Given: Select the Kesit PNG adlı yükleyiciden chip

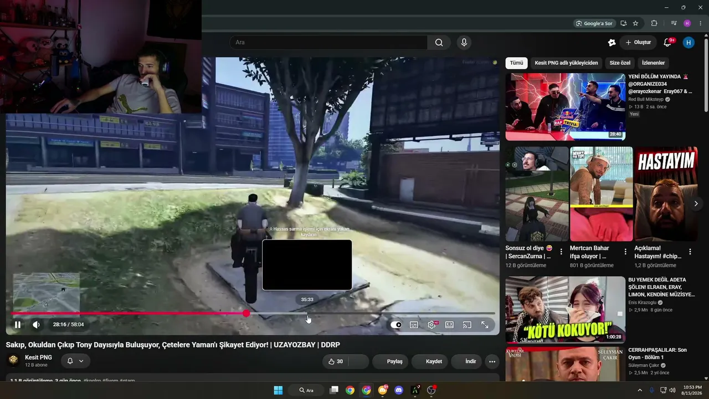Looking at the screenshot, I should (x=566, y=63).
